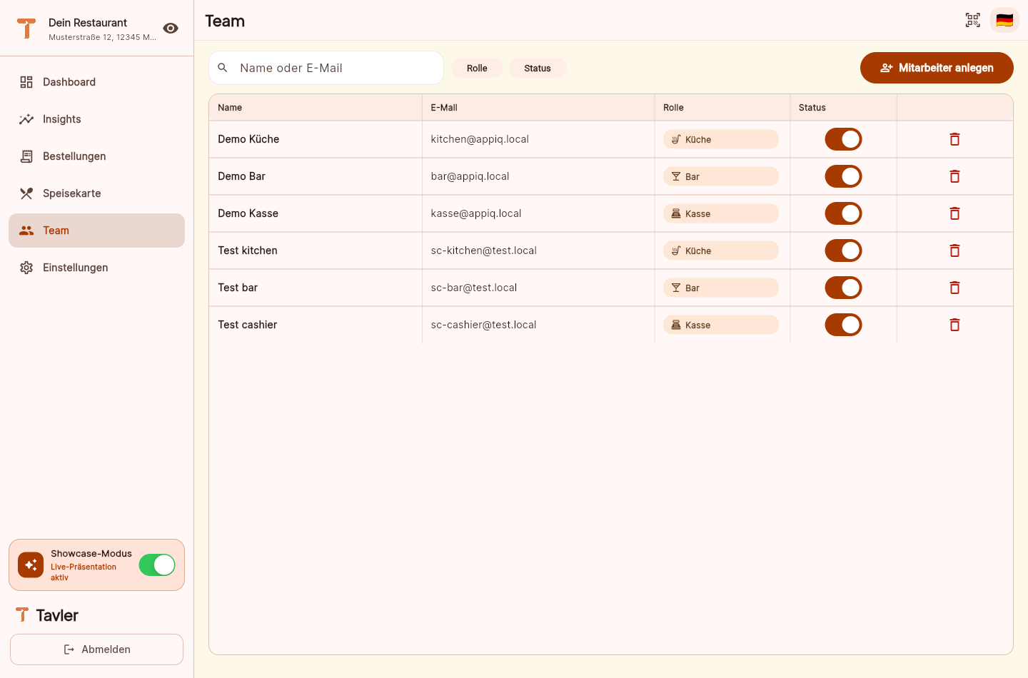This screenshot has width=1028, height=678.
Task: Deactivate Test bar status switch
Action: coord(843,288)
